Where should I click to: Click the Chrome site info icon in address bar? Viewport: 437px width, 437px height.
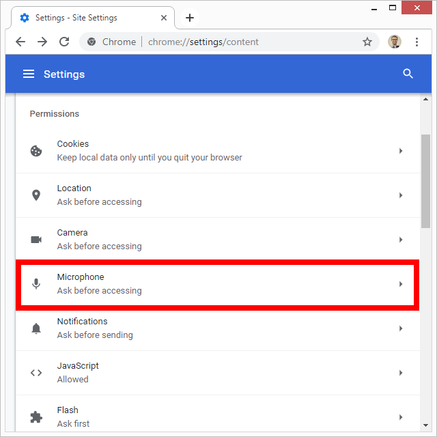pyautogui.click(x=91, y=42)
